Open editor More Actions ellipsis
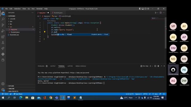 [x=164, y=12]
